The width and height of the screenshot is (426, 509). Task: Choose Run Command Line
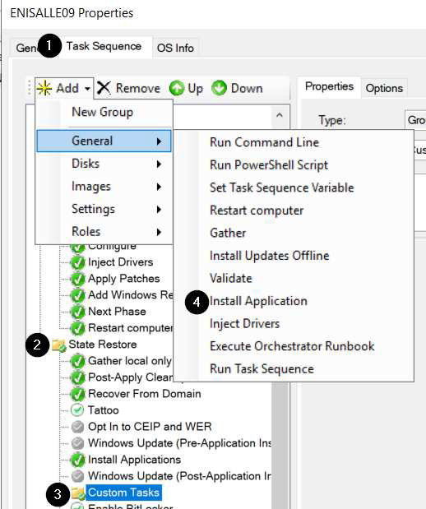tap(294, 142)
